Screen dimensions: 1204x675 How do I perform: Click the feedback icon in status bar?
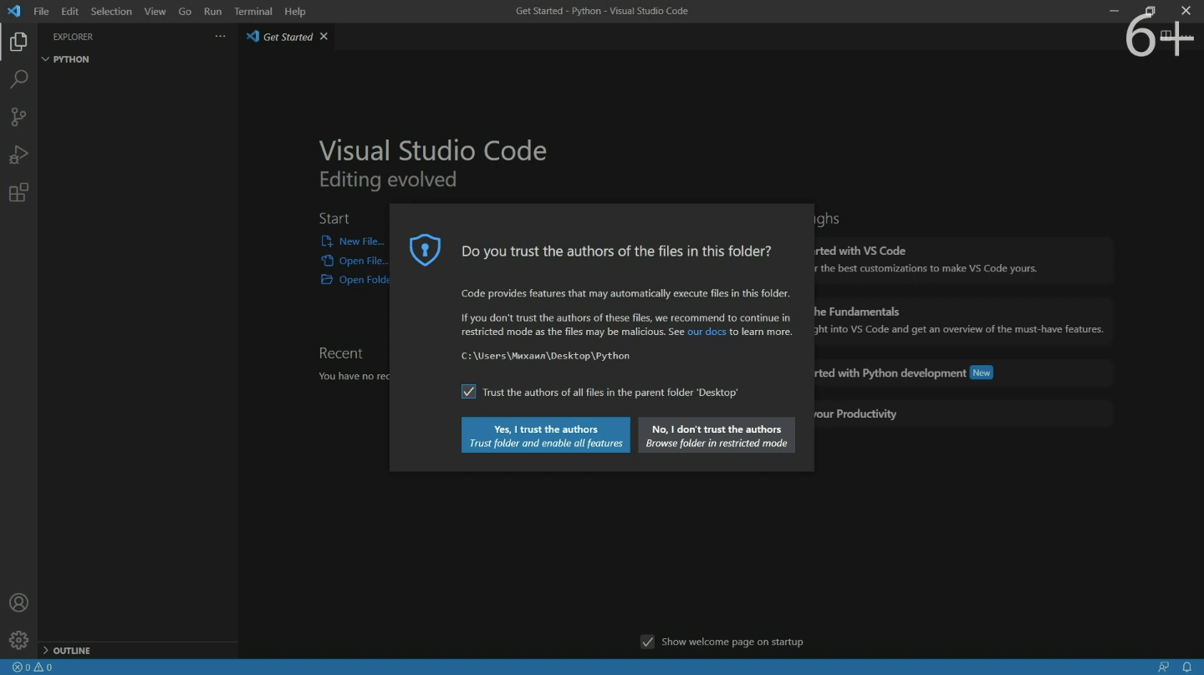point(1163,667)
